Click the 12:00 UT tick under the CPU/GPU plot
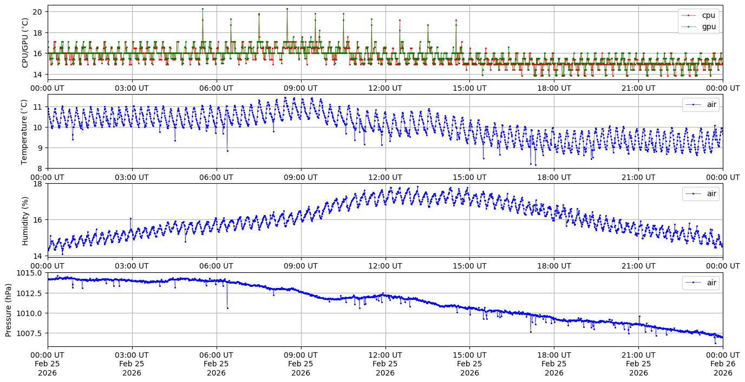The height and width of the screenshot is (382, 745). tap(385, 88)
